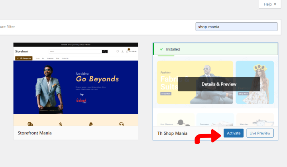Activate the Th Shop Mania theme
This screenshot has height=167, width=287.
(234, 133)
